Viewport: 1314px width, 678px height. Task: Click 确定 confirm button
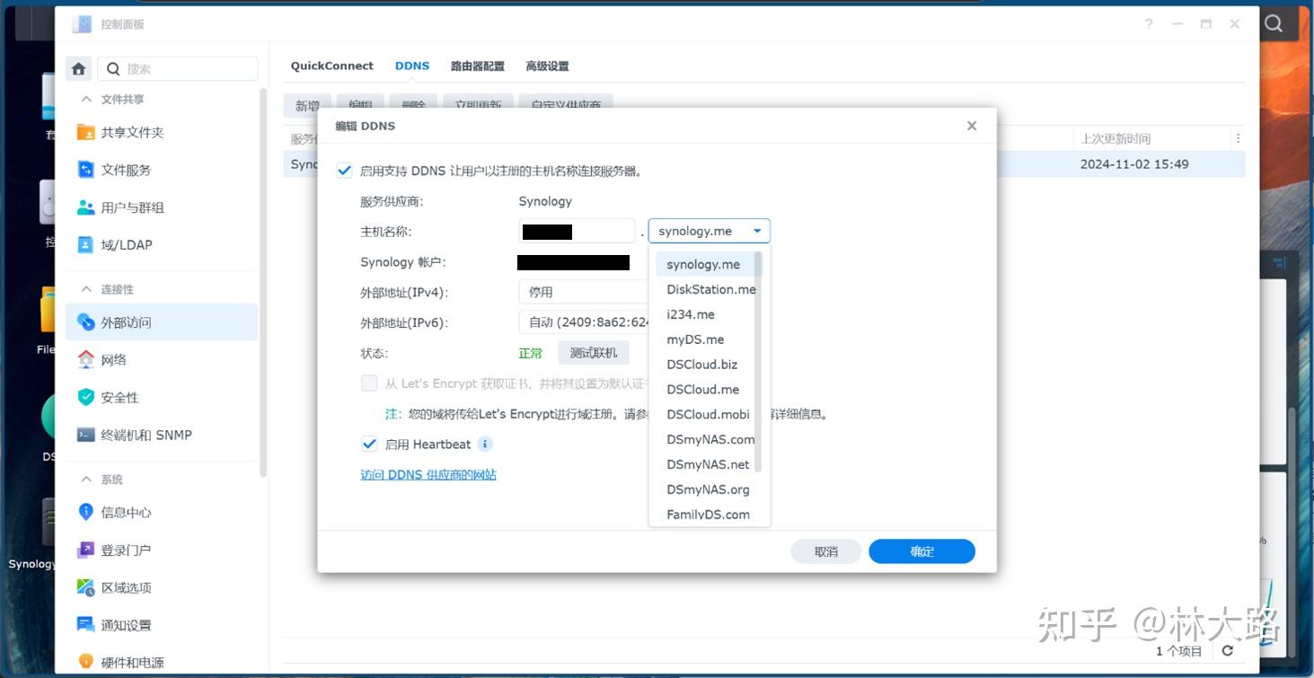[922, 551]
